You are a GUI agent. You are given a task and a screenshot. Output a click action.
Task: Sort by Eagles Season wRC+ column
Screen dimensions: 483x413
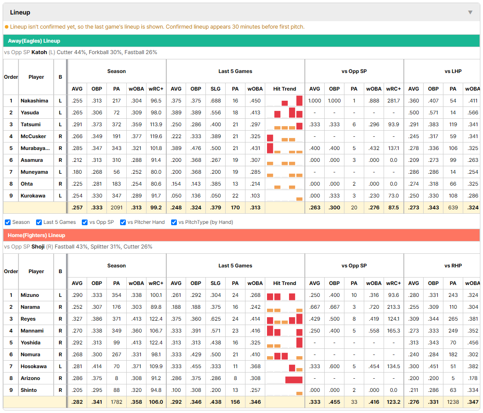click(x=156, y=89)
